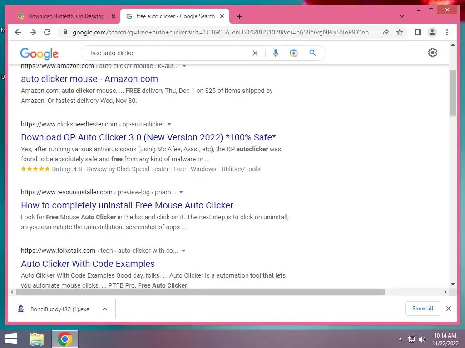Screen dimensions: 465x348
Task: Switch to free auto clicker Google Search tab
Action: pos(175,16)
